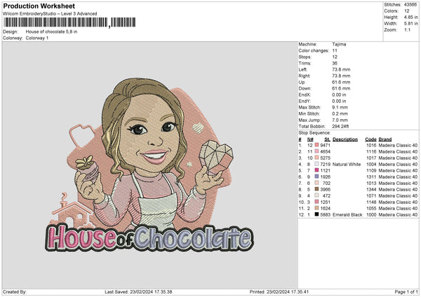The height and width of the screenshot is (297, 421).
Task: Click the Machine value 'Tajima'
Action: coord(339,44)
